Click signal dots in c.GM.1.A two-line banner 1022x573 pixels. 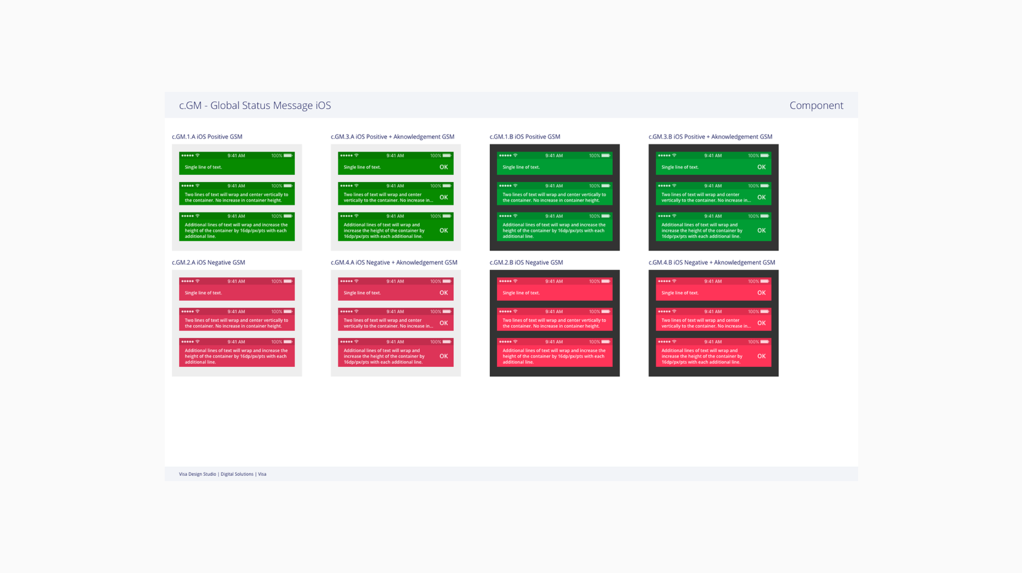187,186
